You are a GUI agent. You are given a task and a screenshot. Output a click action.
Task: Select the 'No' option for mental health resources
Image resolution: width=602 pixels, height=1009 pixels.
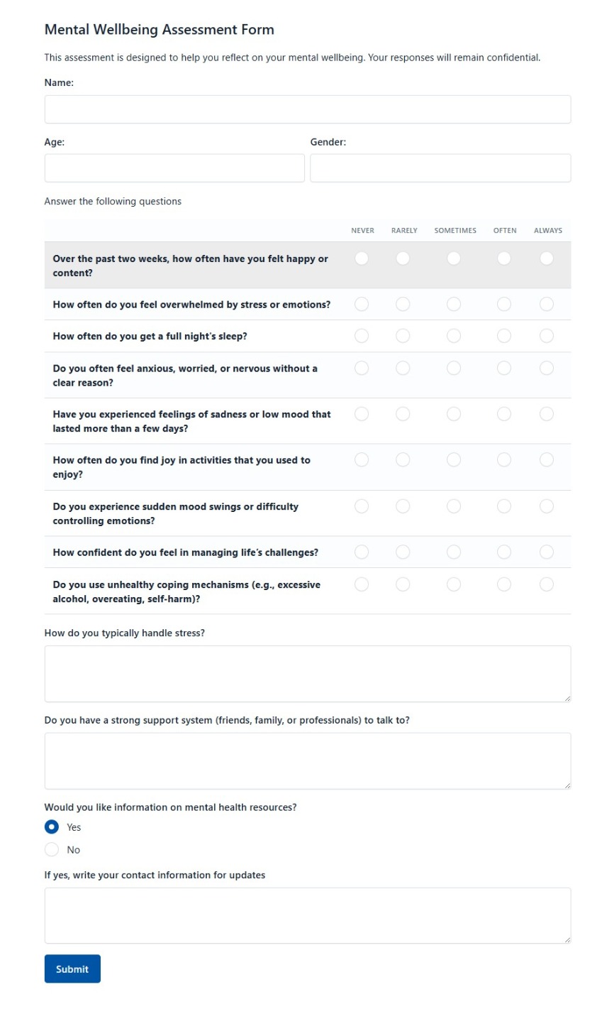pyautogui.click(x=51, y=849)
